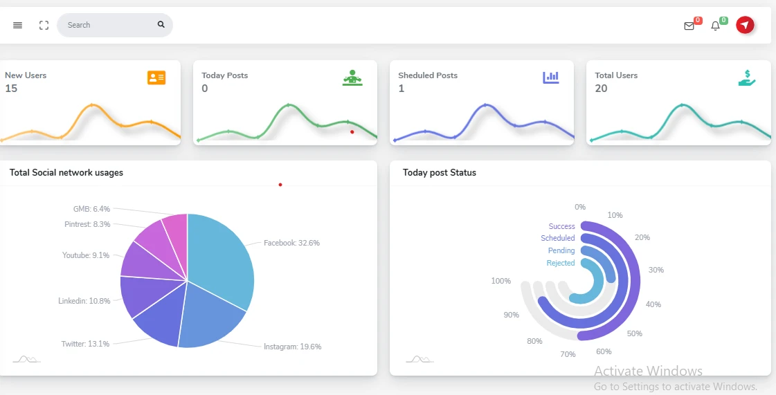Click the search magnifier icon

tap(161, 24)
